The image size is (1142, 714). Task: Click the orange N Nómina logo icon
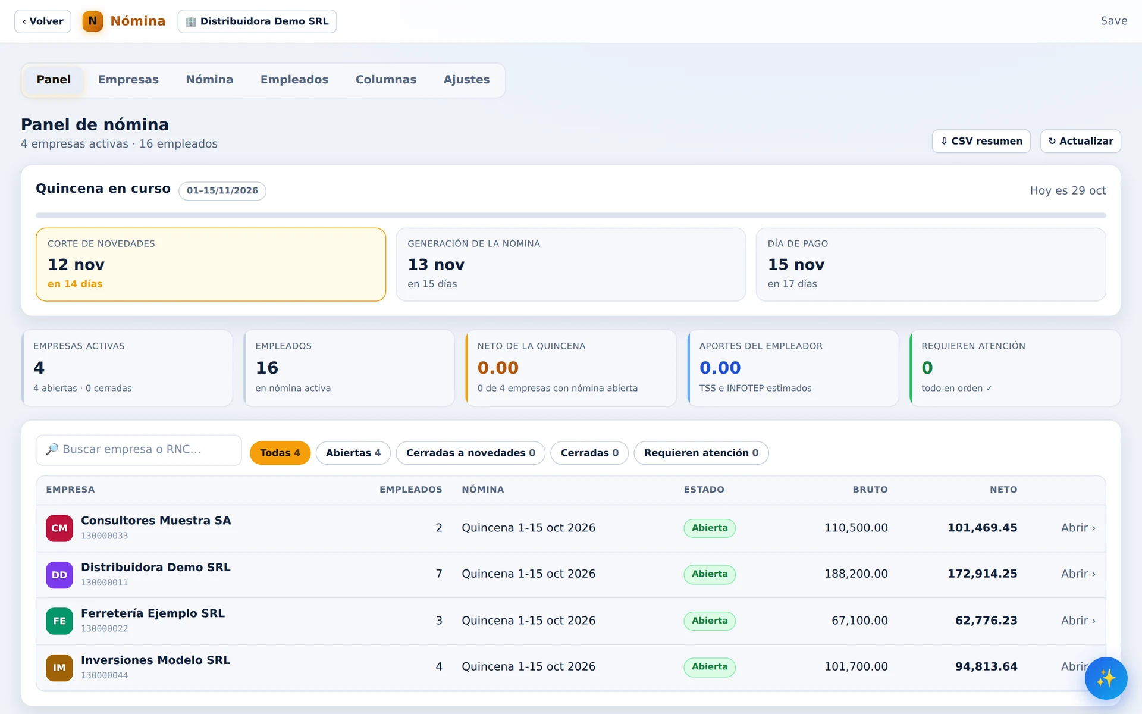point(92,21)
